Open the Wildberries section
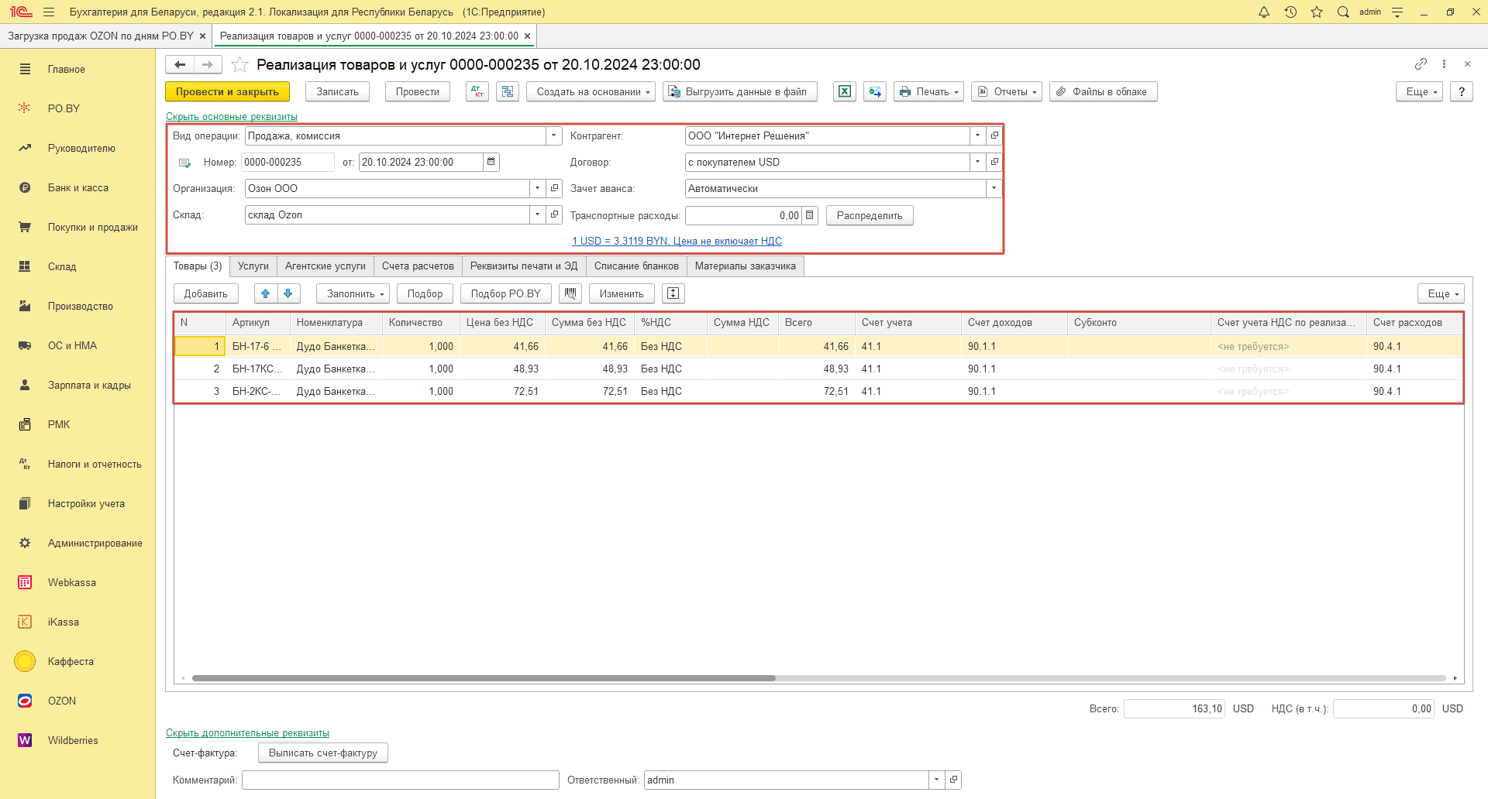The height and width of the screenshot is (799, 1488). (x=73, y=741)
